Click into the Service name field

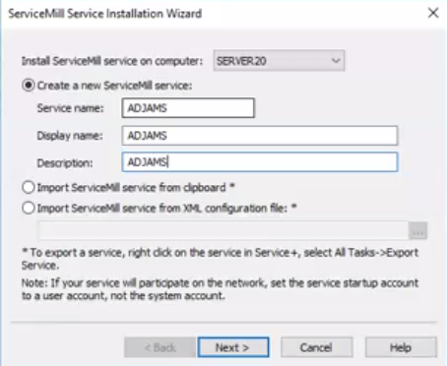(x=188, y=108)
